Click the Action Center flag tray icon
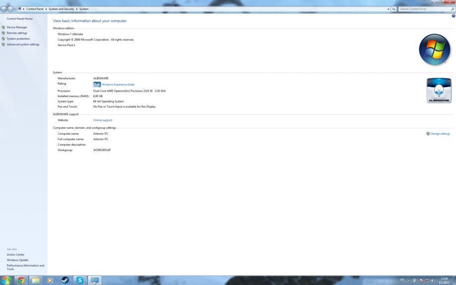 coord(421,281)
